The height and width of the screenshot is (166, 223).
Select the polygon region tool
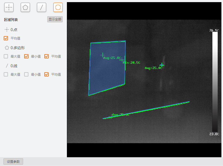(25, 7)
